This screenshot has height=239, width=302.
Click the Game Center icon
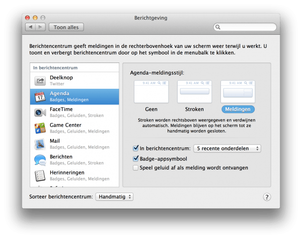pyautogui.click(x=40, y=128)
